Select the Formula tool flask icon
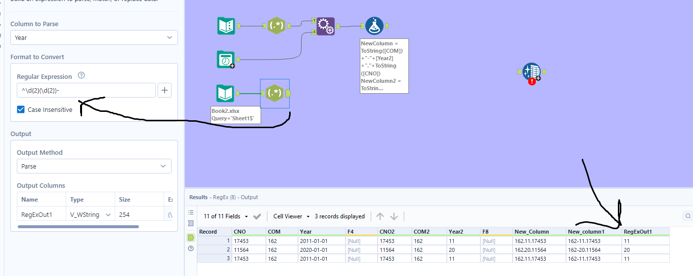This screenshot has width=693, height=276. click(373, 26)
